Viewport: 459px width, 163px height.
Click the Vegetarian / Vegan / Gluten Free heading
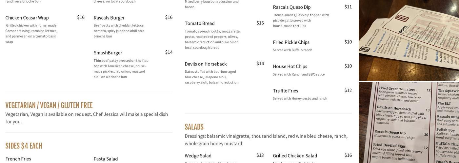pyautogui.click(x=49, y=105)
